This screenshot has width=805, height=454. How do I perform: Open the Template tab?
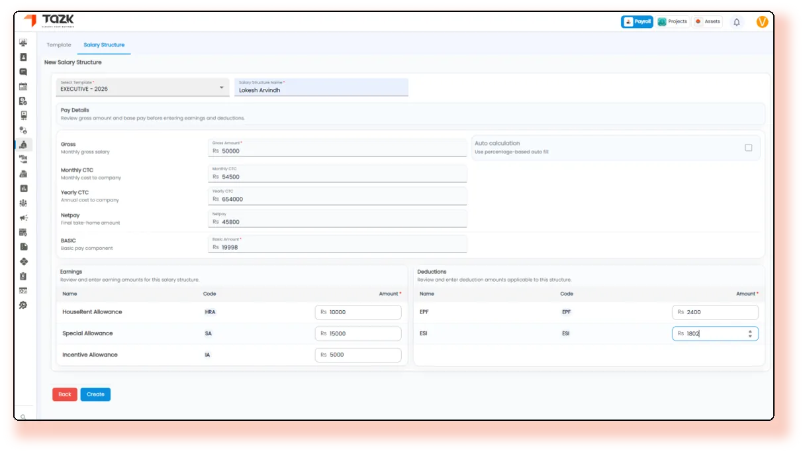tap(59, 45)
